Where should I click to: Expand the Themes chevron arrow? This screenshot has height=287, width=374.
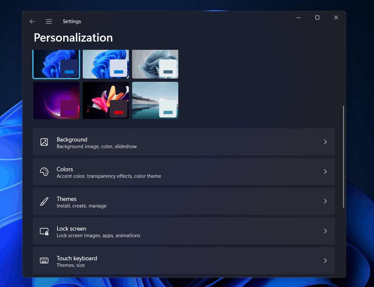[x=325, y=201]
